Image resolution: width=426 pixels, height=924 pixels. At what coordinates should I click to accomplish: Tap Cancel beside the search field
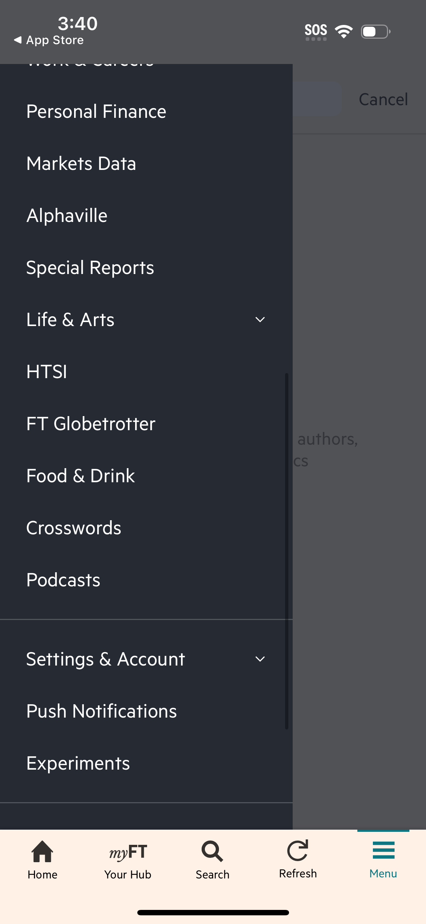383,99
